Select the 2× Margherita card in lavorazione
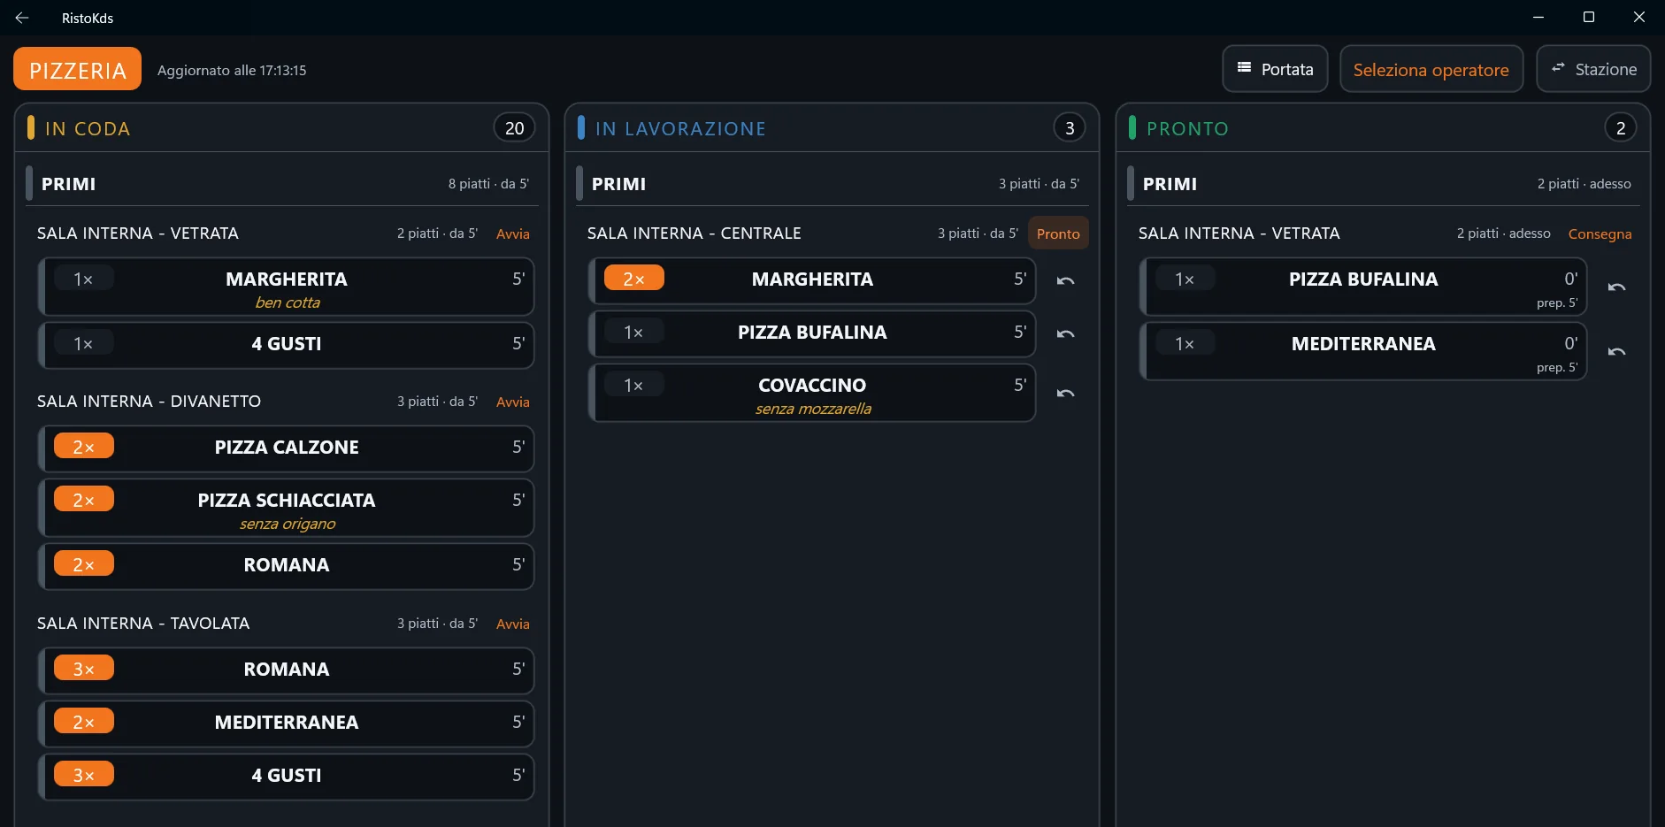This screenshot has height=827, width=1665. pyautogui.click(x=812, y=280)
